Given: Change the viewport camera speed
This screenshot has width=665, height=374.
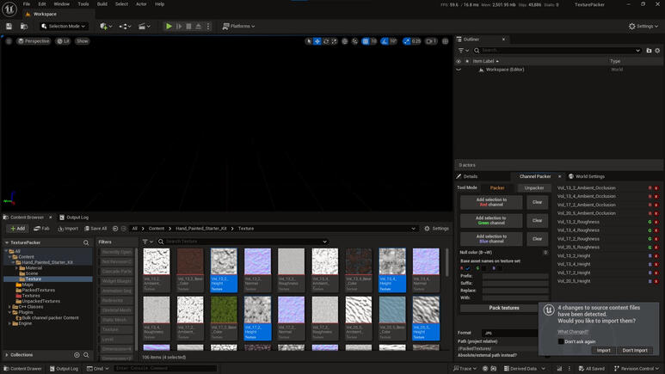Looking at the screenshot, I should 431,41.
